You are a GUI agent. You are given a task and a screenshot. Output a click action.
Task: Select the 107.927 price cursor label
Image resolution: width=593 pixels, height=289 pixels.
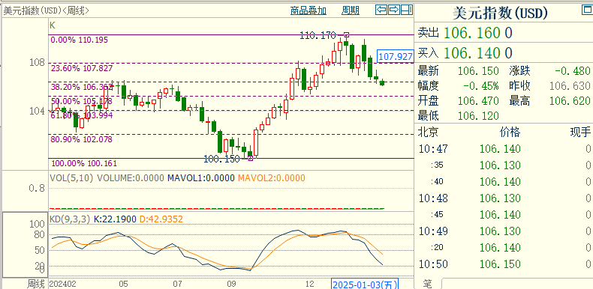click(x=395, y=56)
